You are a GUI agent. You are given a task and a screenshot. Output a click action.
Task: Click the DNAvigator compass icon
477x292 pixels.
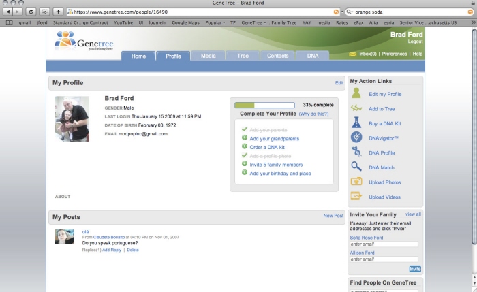(x=356, y=137)
